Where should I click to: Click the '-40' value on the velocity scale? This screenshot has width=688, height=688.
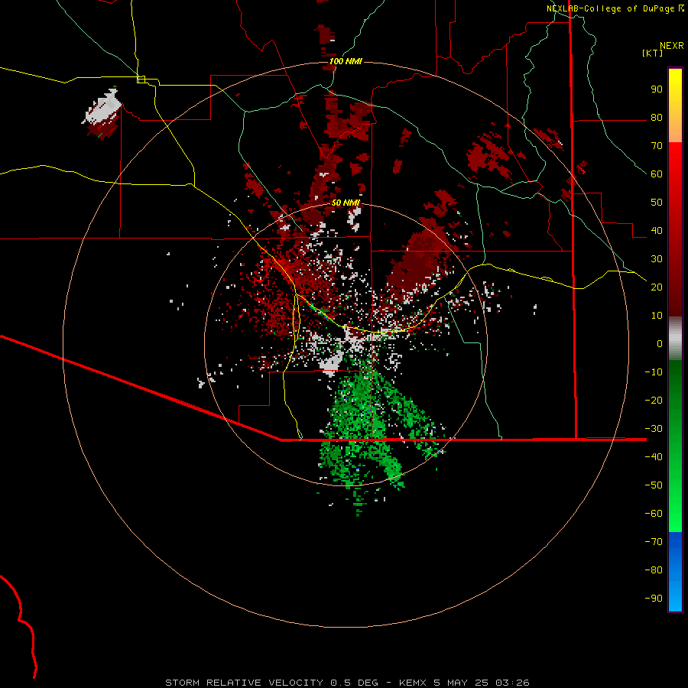[654, 457]
